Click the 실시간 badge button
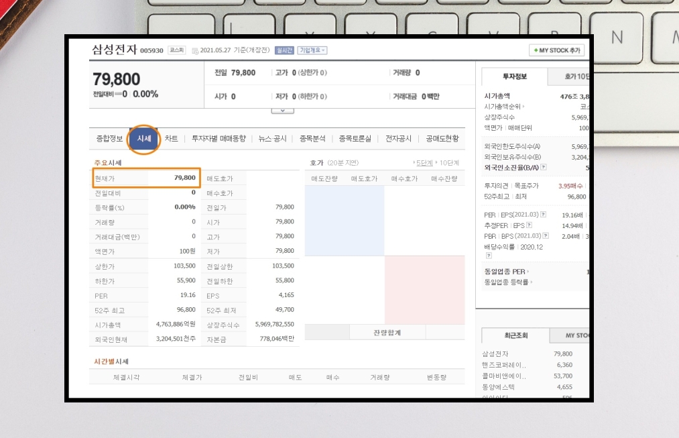 point(284,50)
